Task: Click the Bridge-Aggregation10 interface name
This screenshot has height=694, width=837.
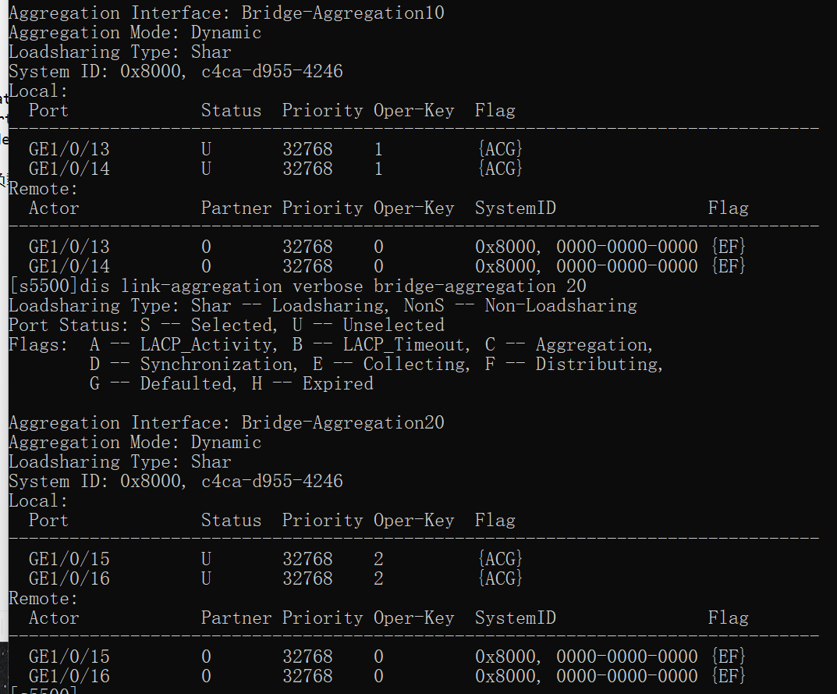Action: pyautogui.click(x=342, y=13)
